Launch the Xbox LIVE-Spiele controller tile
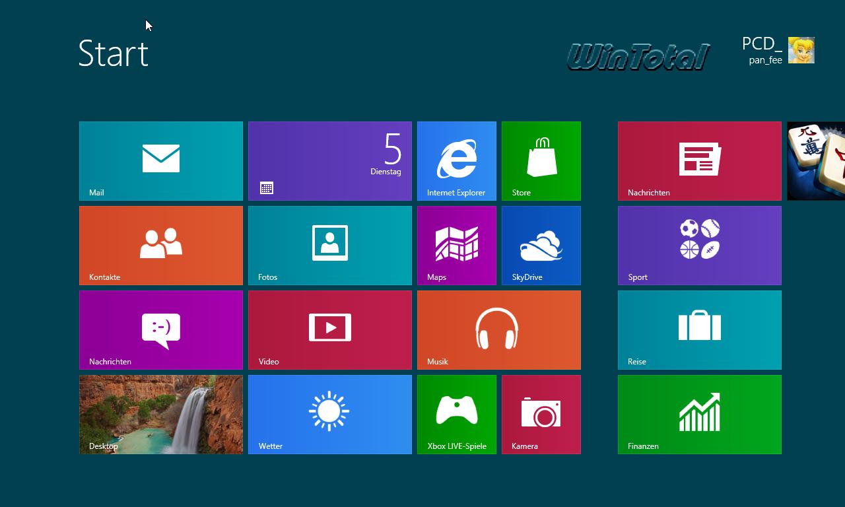 click(x=457, y=415)
